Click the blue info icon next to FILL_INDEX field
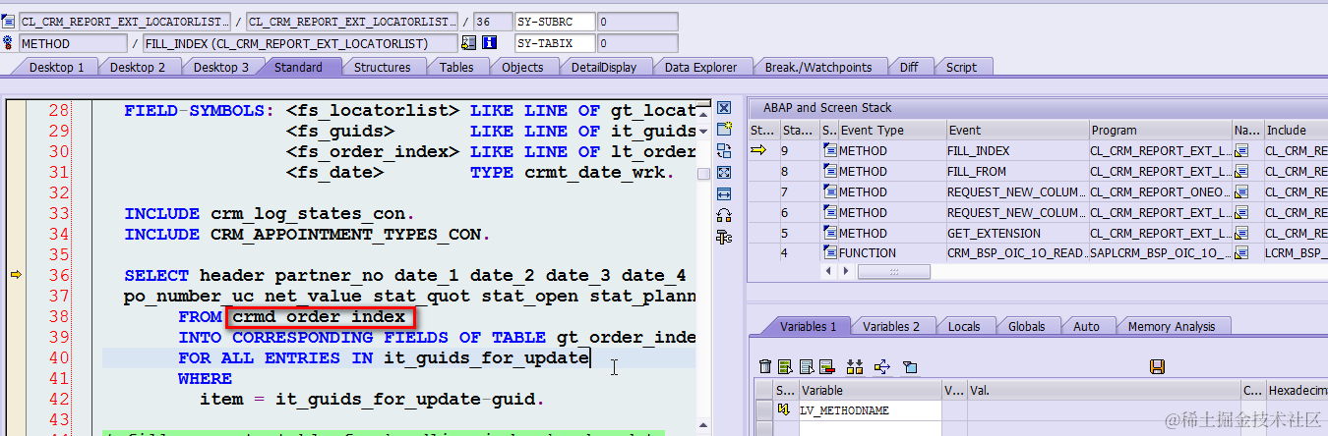 click(489, 43)
